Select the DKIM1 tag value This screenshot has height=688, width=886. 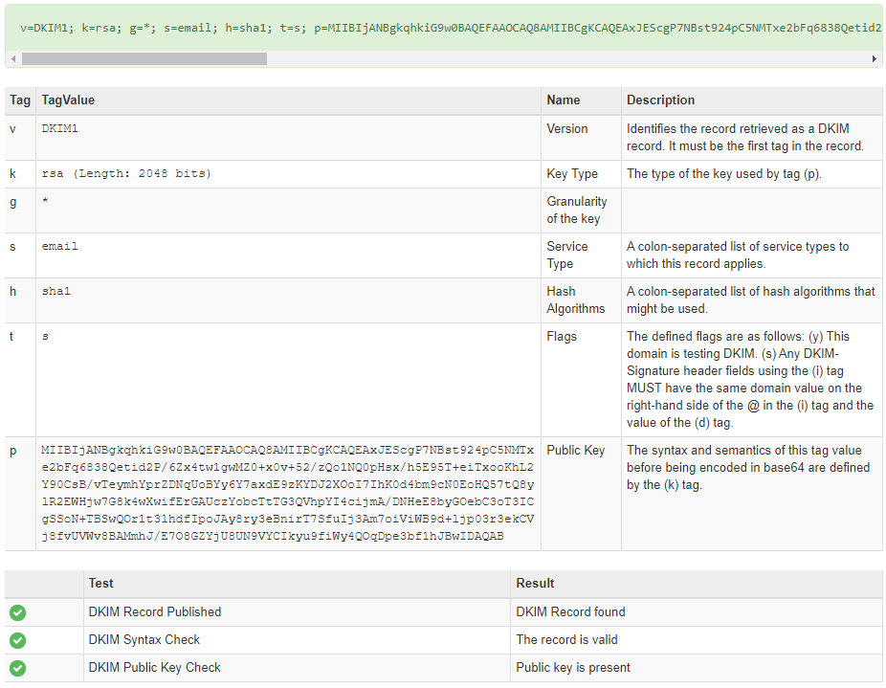[x=60, y=128]
